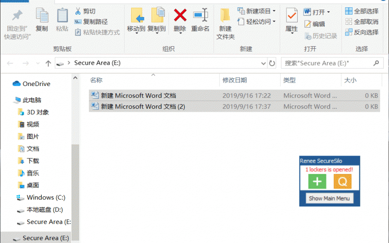Screen dimensions: 389x243
Task: Click the back navigation arrow
Action: tap(10, 64)
